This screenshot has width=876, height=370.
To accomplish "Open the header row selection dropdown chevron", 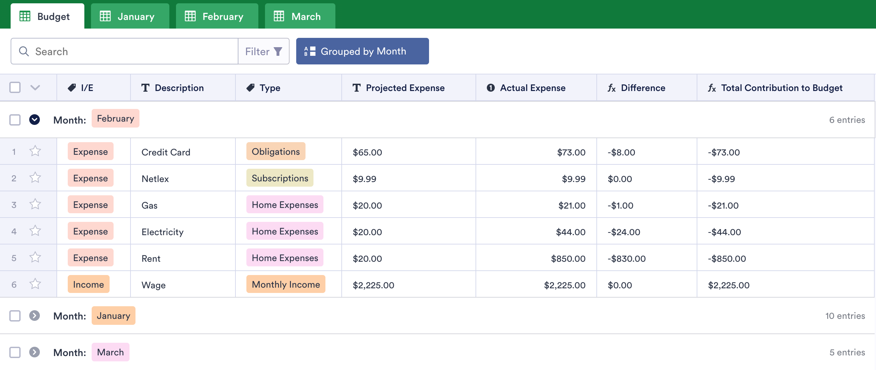I will coord(35,88).
